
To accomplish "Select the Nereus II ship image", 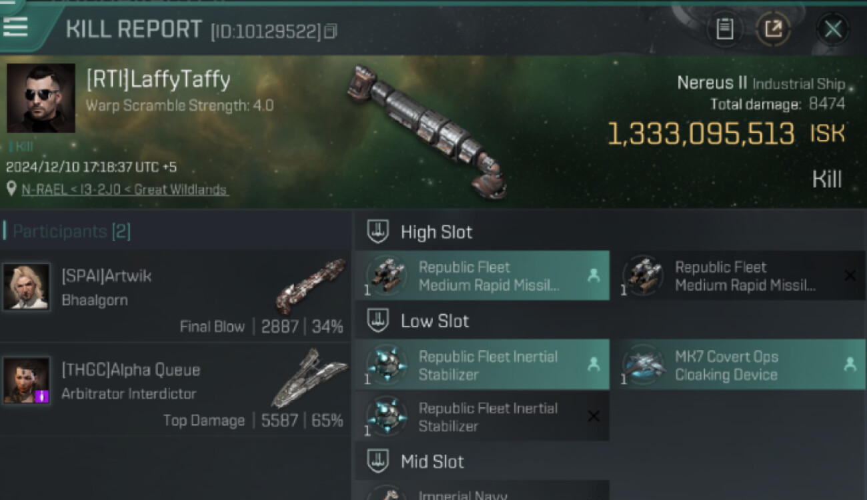I will click(427, 130).
